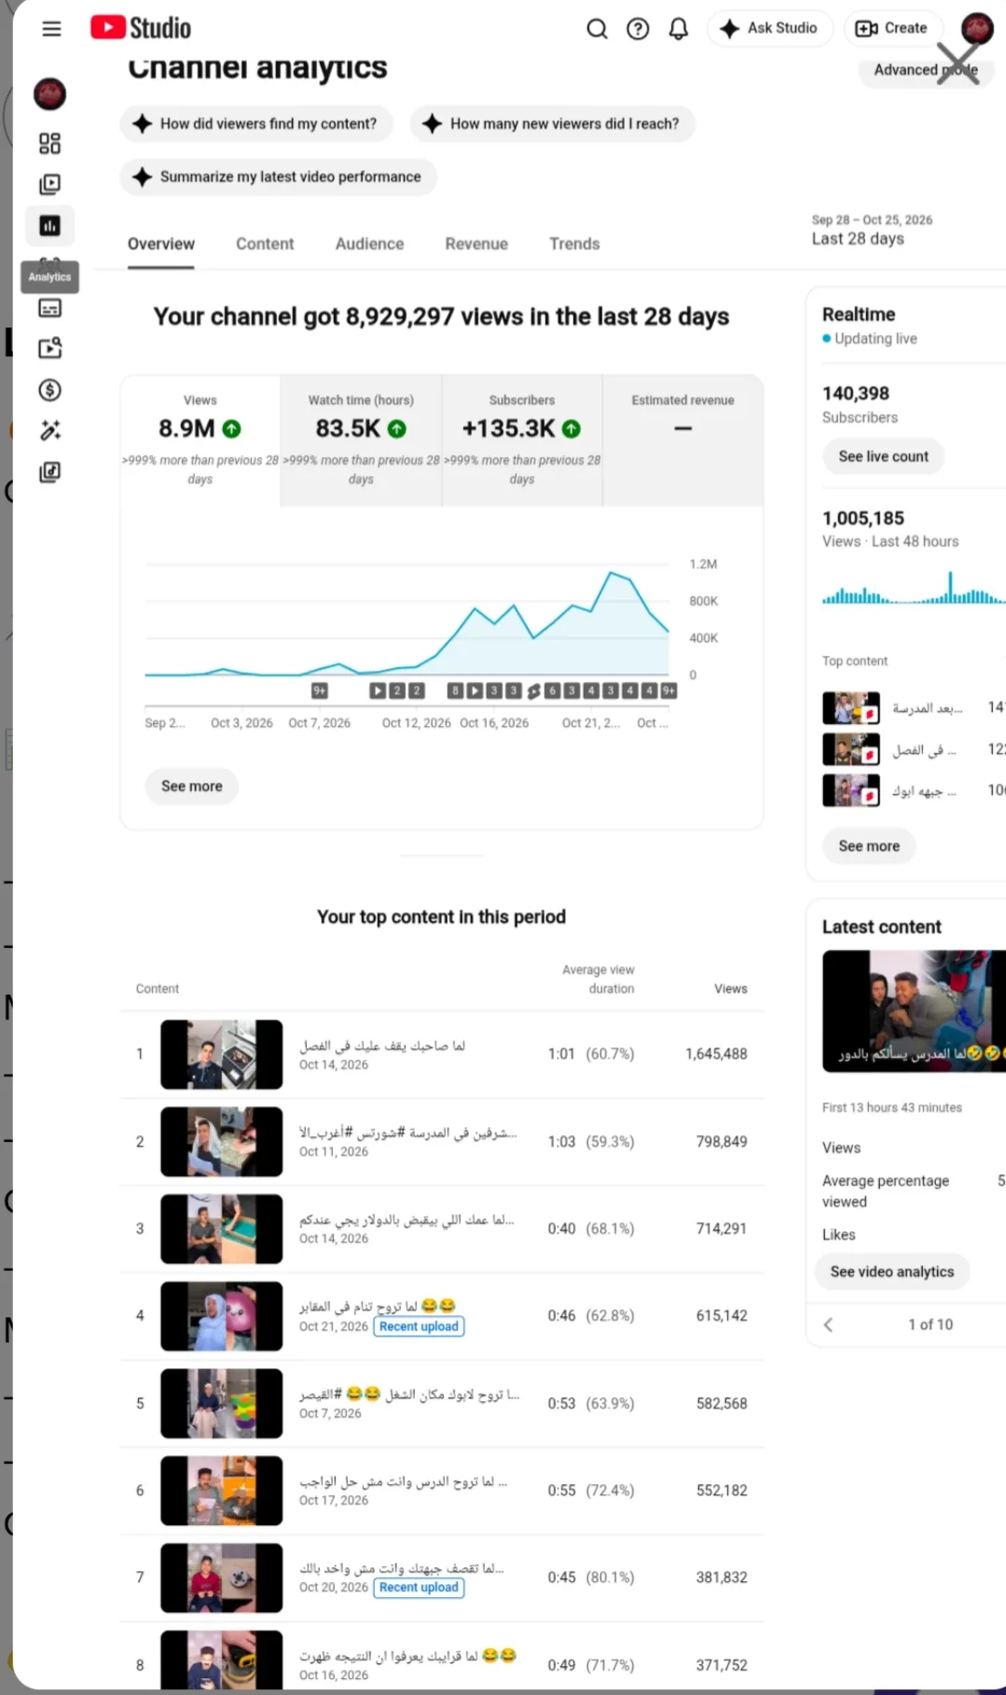Open thumbnail of rank 1 video
This screenshot has height=1695, width=1006.
pos(222,1054)
